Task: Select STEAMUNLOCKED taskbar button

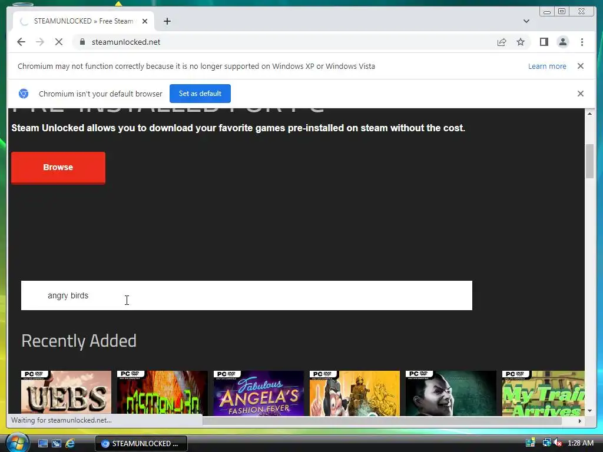Action: 141,444
